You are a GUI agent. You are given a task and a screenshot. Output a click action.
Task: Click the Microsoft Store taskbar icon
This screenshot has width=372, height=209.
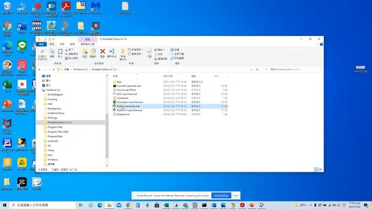(x=157, y=205)
